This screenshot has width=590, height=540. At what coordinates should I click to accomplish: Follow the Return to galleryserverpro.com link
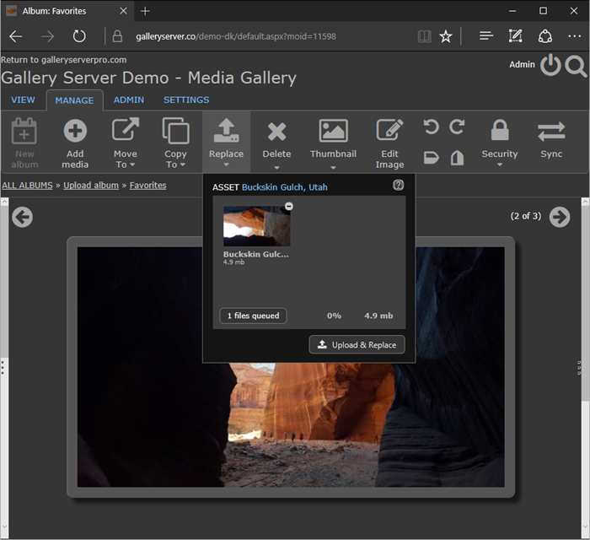click(x=63, y=60)
